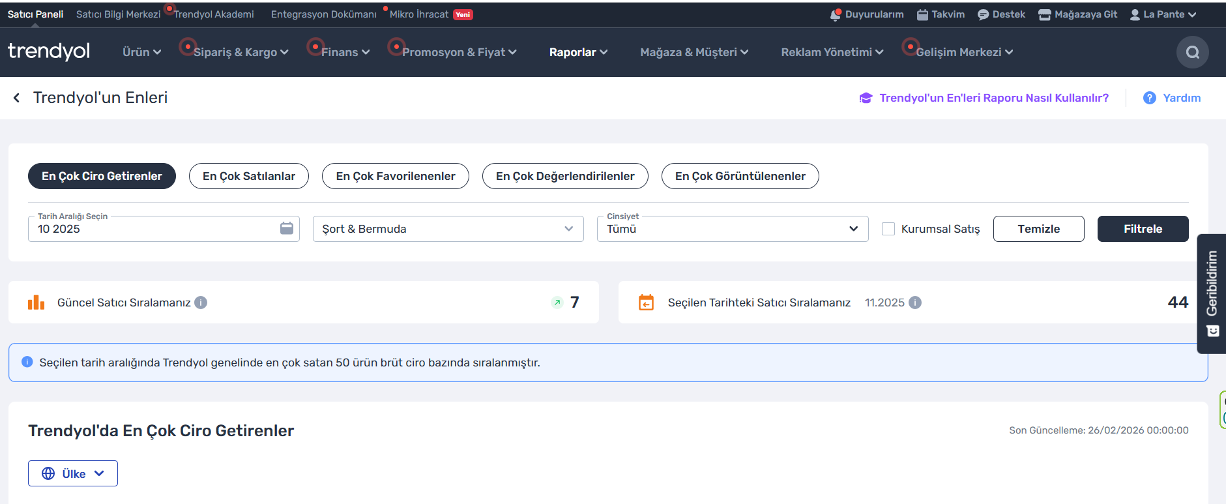Image resolution: width=1226 pixels, height=504 pixels.
Task: Click the globe icon on Ülke button
Action: pyautogui.click(x=48, y=473)
